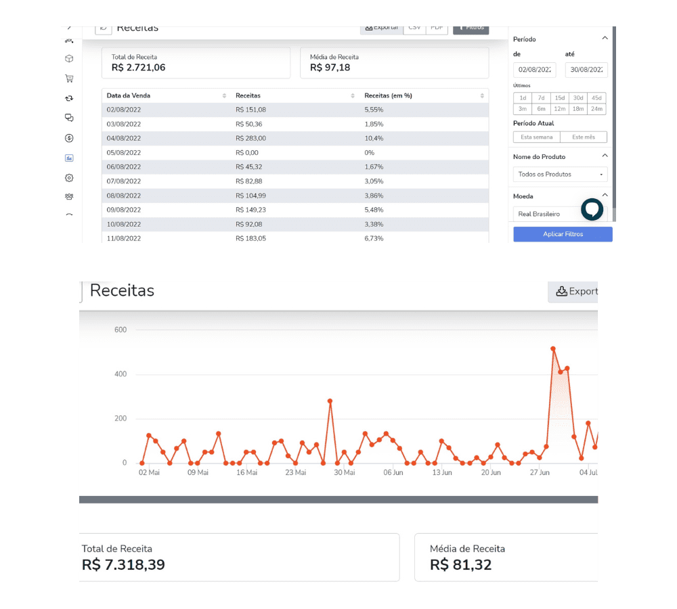Image resolution: width=677 pixels, height=609 pixels.
Task: Open the Todos os Produtos dropdown
Action: tap(560, 175)
